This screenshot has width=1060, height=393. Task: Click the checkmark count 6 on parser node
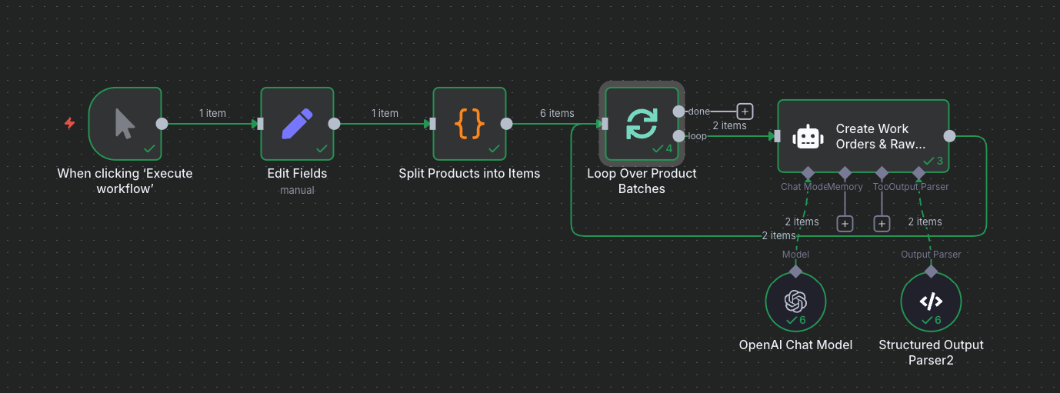coord(932,320)
